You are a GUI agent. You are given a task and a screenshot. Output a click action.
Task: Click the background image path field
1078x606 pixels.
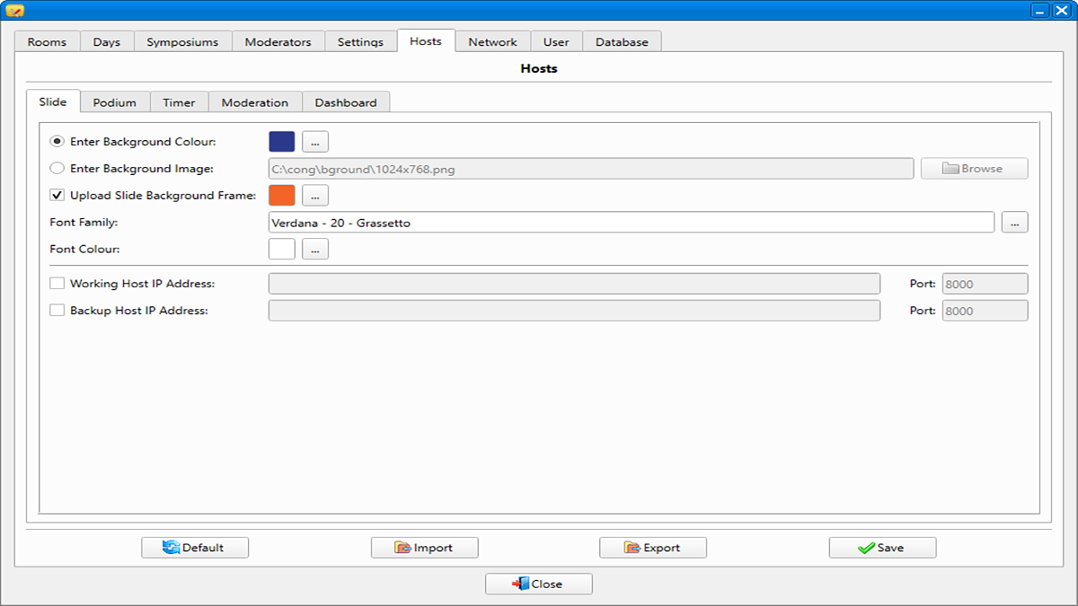pyautogui.click(x=591, y=168)
